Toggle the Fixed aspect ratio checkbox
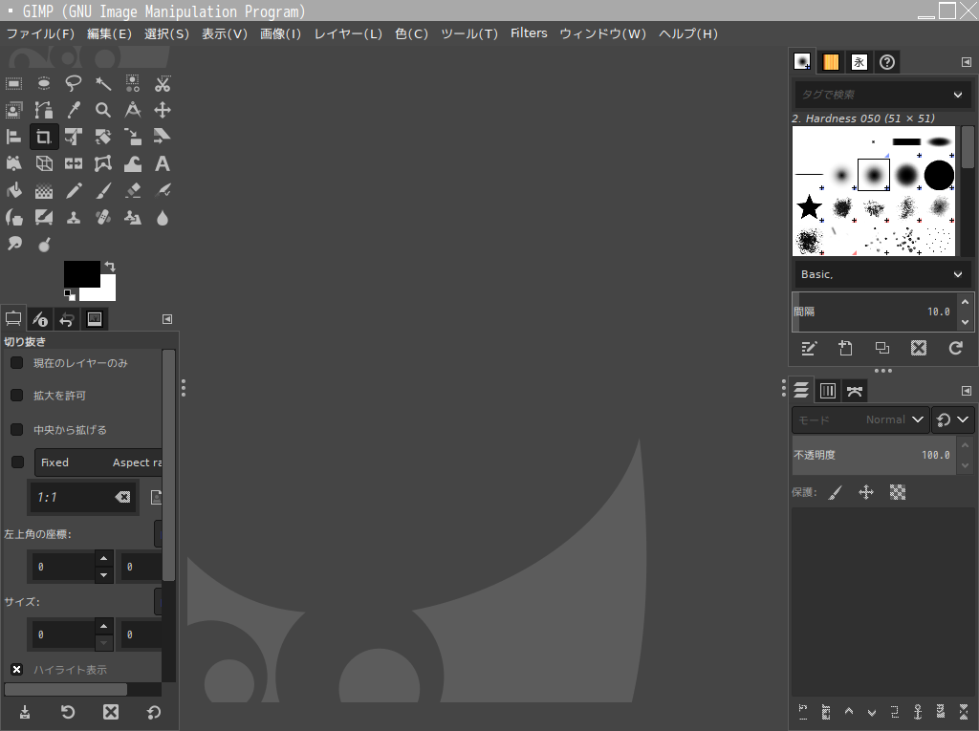 tap(17, 462)
